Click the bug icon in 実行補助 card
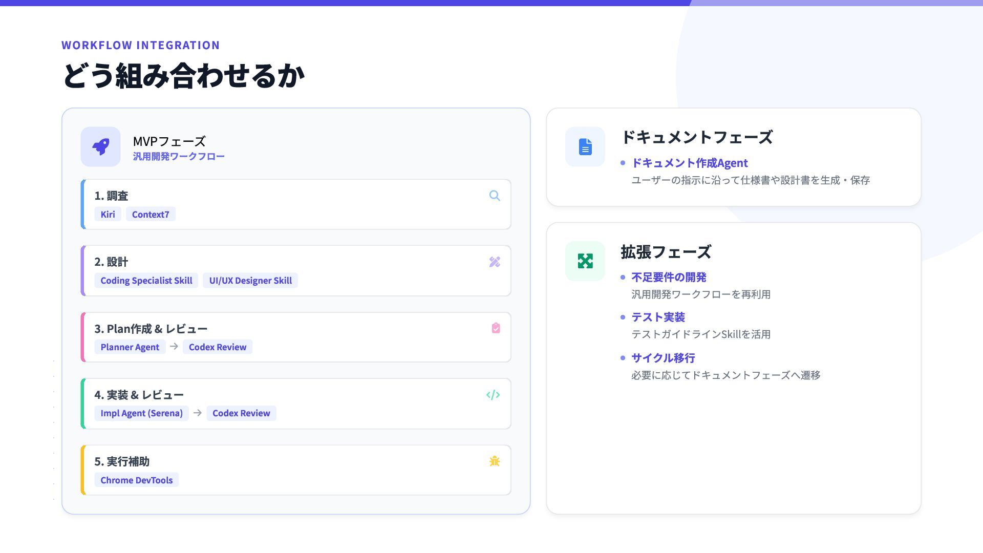 [494, 461]
